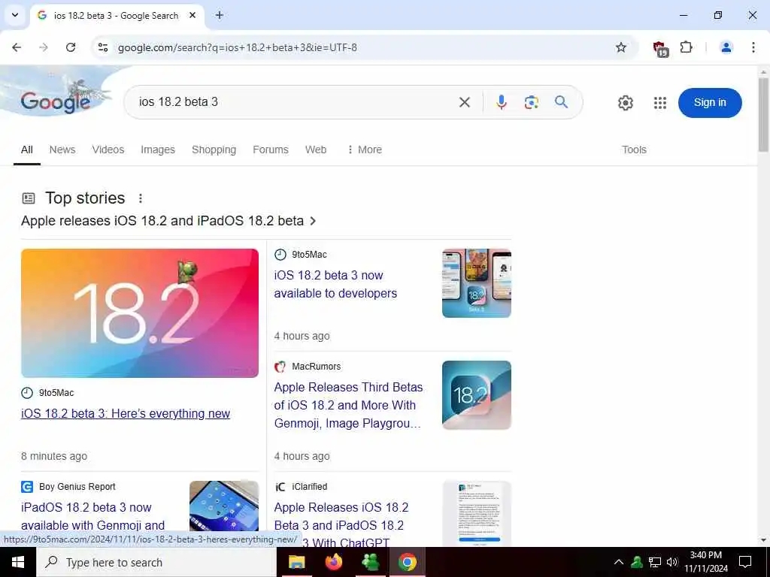
Task: Open the clock showing 3:40 PM
Action: point(705,562)
